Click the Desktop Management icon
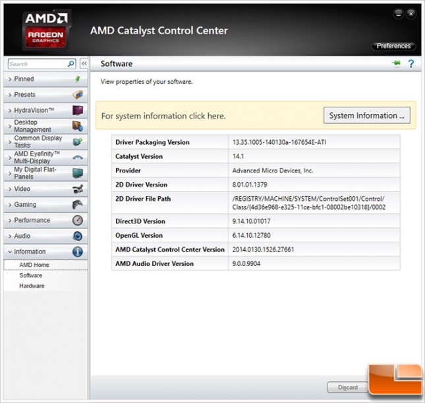Image resolution: width=425 pixels, height=403 pixels. 78,126
